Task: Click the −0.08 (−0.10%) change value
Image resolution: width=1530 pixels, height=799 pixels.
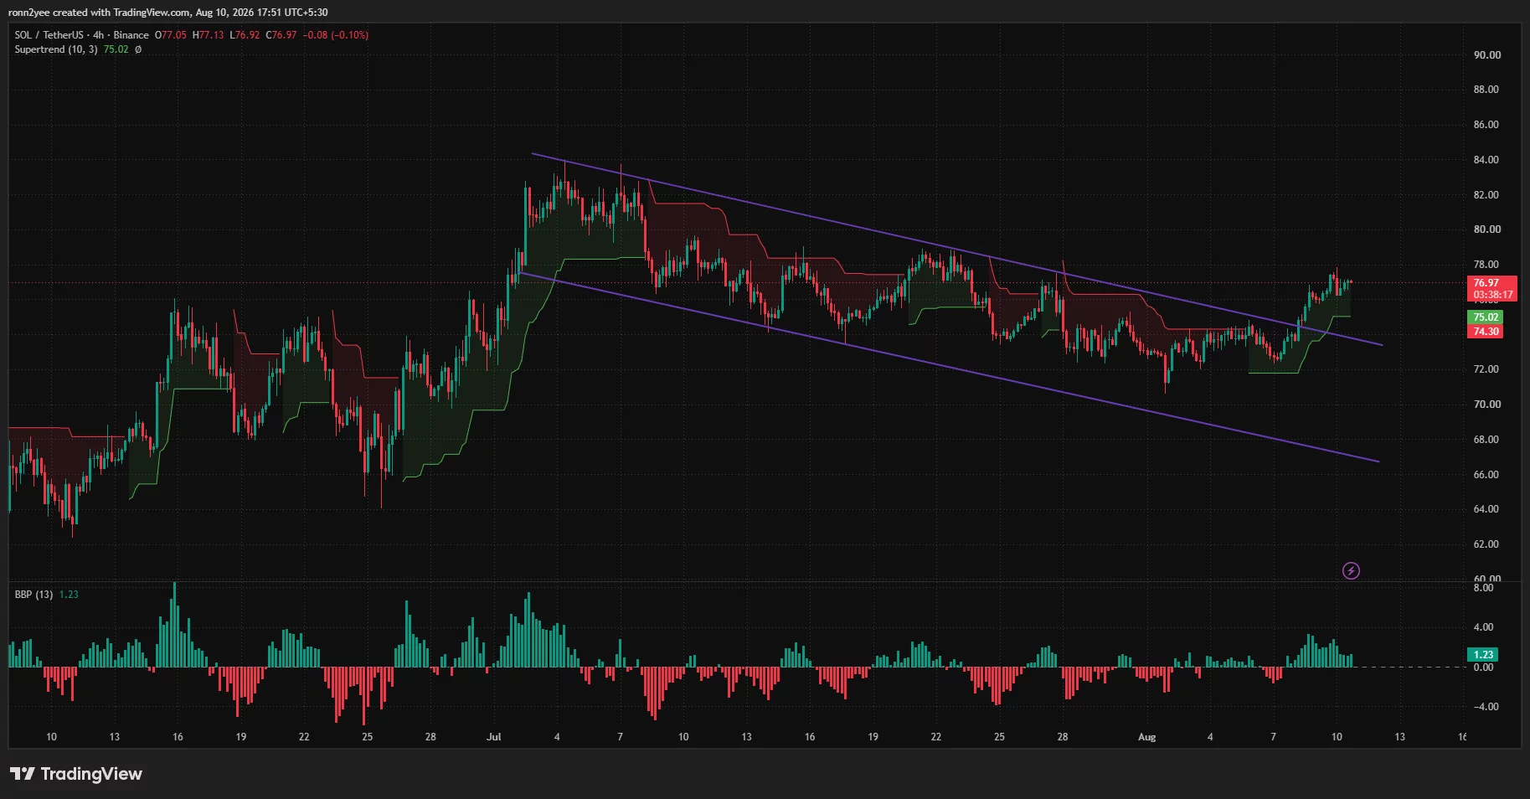Action: (336, 35)
